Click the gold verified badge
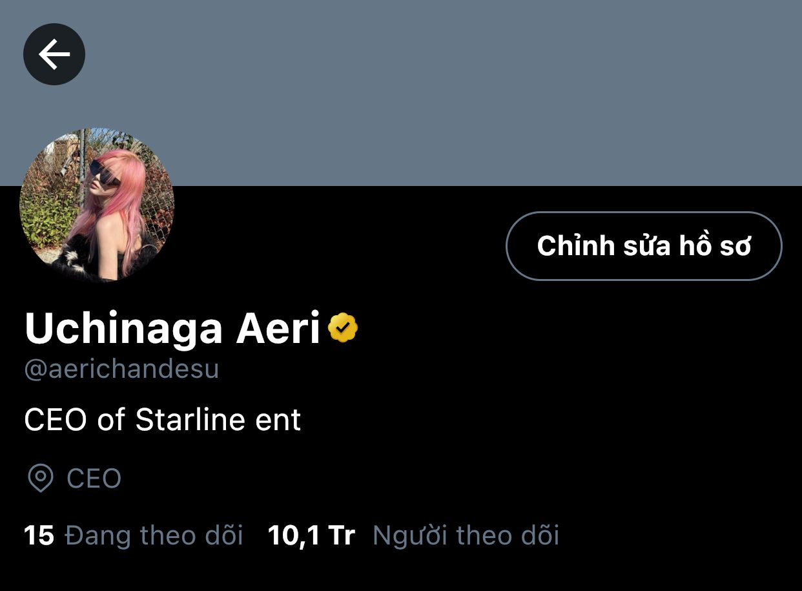Image resolution: width=802 pixels, height=591 pixels. [x=343, y=328]
